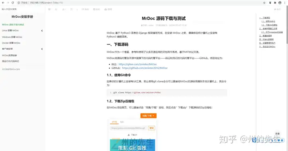This screenshot has height=151, width=288.
Task: Click the decrease font size A- icon
Action: [56, 9]
